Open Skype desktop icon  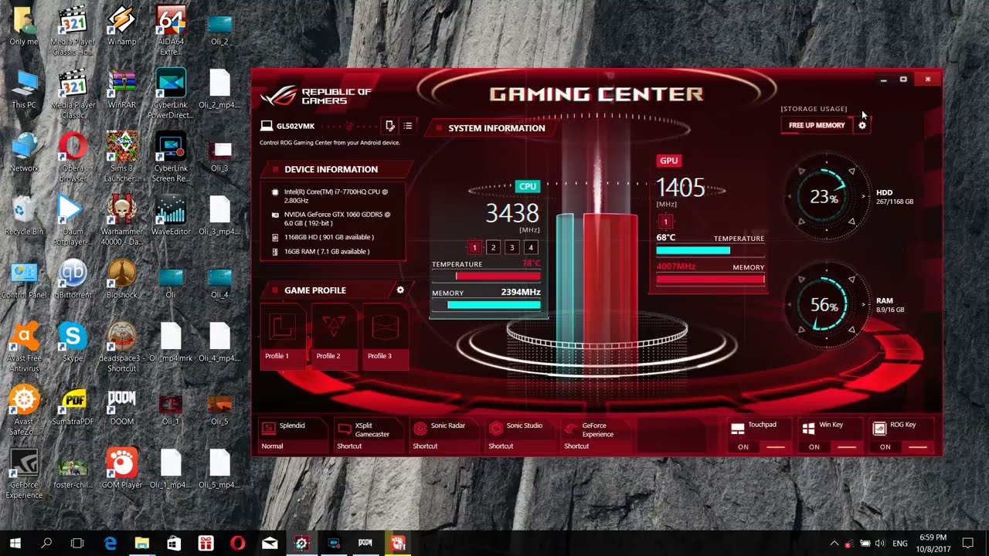pyautogui.click(x=73, y=342)
